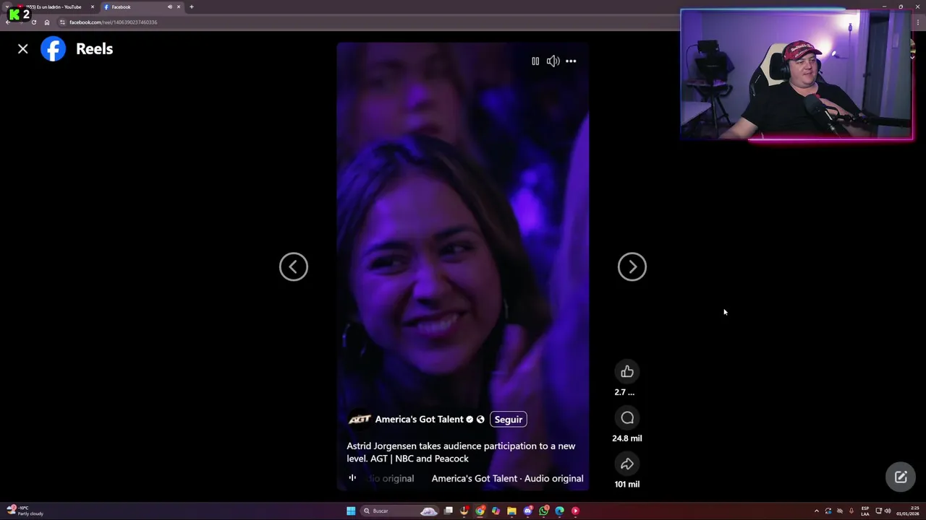The height and width of the screenshot is (520, 926).
Task: Click the ESP LAA language indicator
Action: (x=865, y=511)
